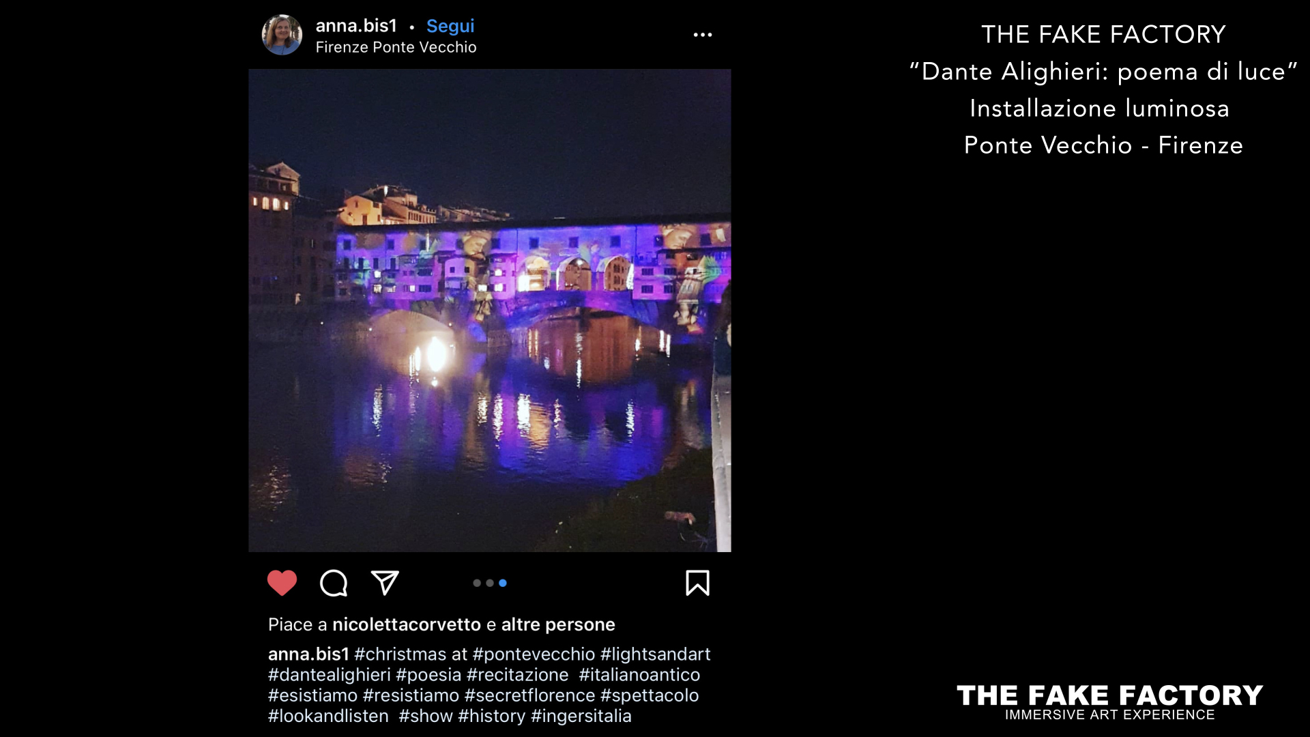The height and width of the screenshot is (737, 1310).
Task: Open the #pontevecchio hashtag
Action: (x=534, y=654)
